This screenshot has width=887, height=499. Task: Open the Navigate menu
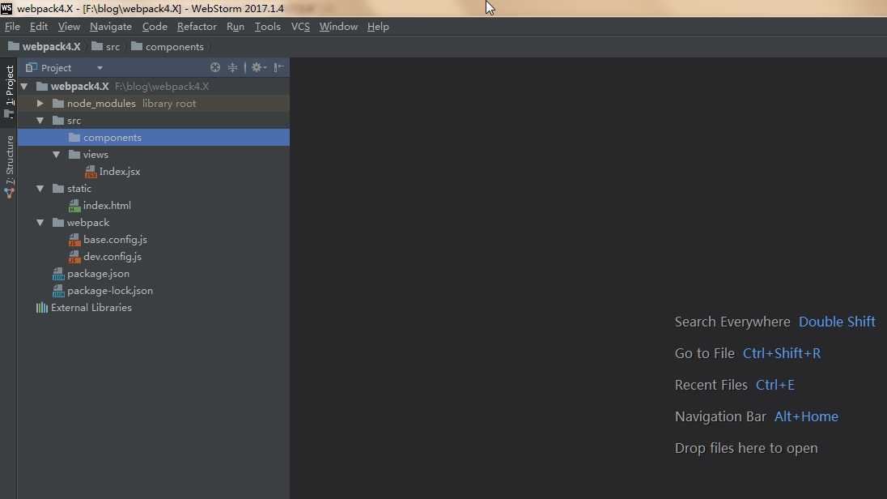[x=111, y=27]
